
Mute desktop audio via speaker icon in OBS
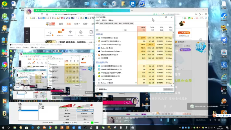click(92, 105)
